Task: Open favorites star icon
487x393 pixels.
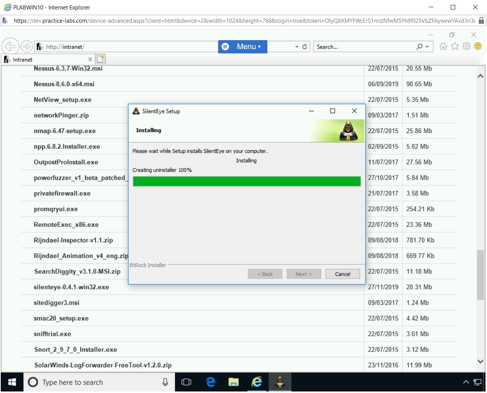Action: point(455,46)
